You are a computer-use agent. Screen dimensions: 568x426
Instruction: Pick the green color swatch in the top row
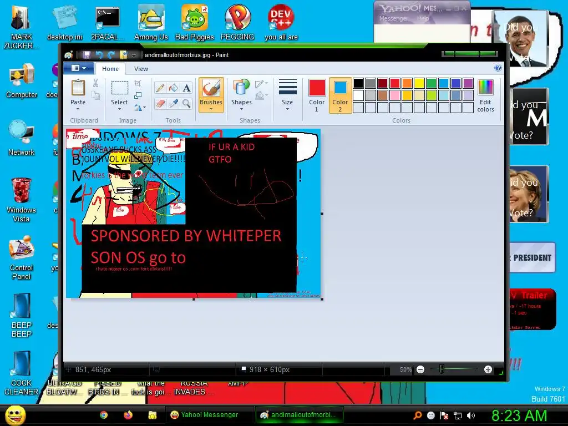click(x=432, y=83)
